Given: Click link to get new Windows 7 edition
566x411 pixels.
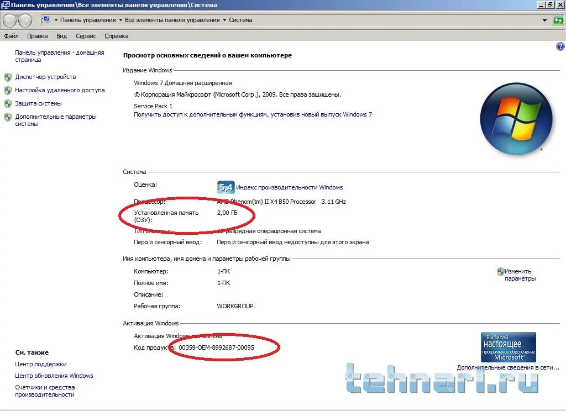Looking at the screenshot, I should pyautogui.click(x=253, y=115).
